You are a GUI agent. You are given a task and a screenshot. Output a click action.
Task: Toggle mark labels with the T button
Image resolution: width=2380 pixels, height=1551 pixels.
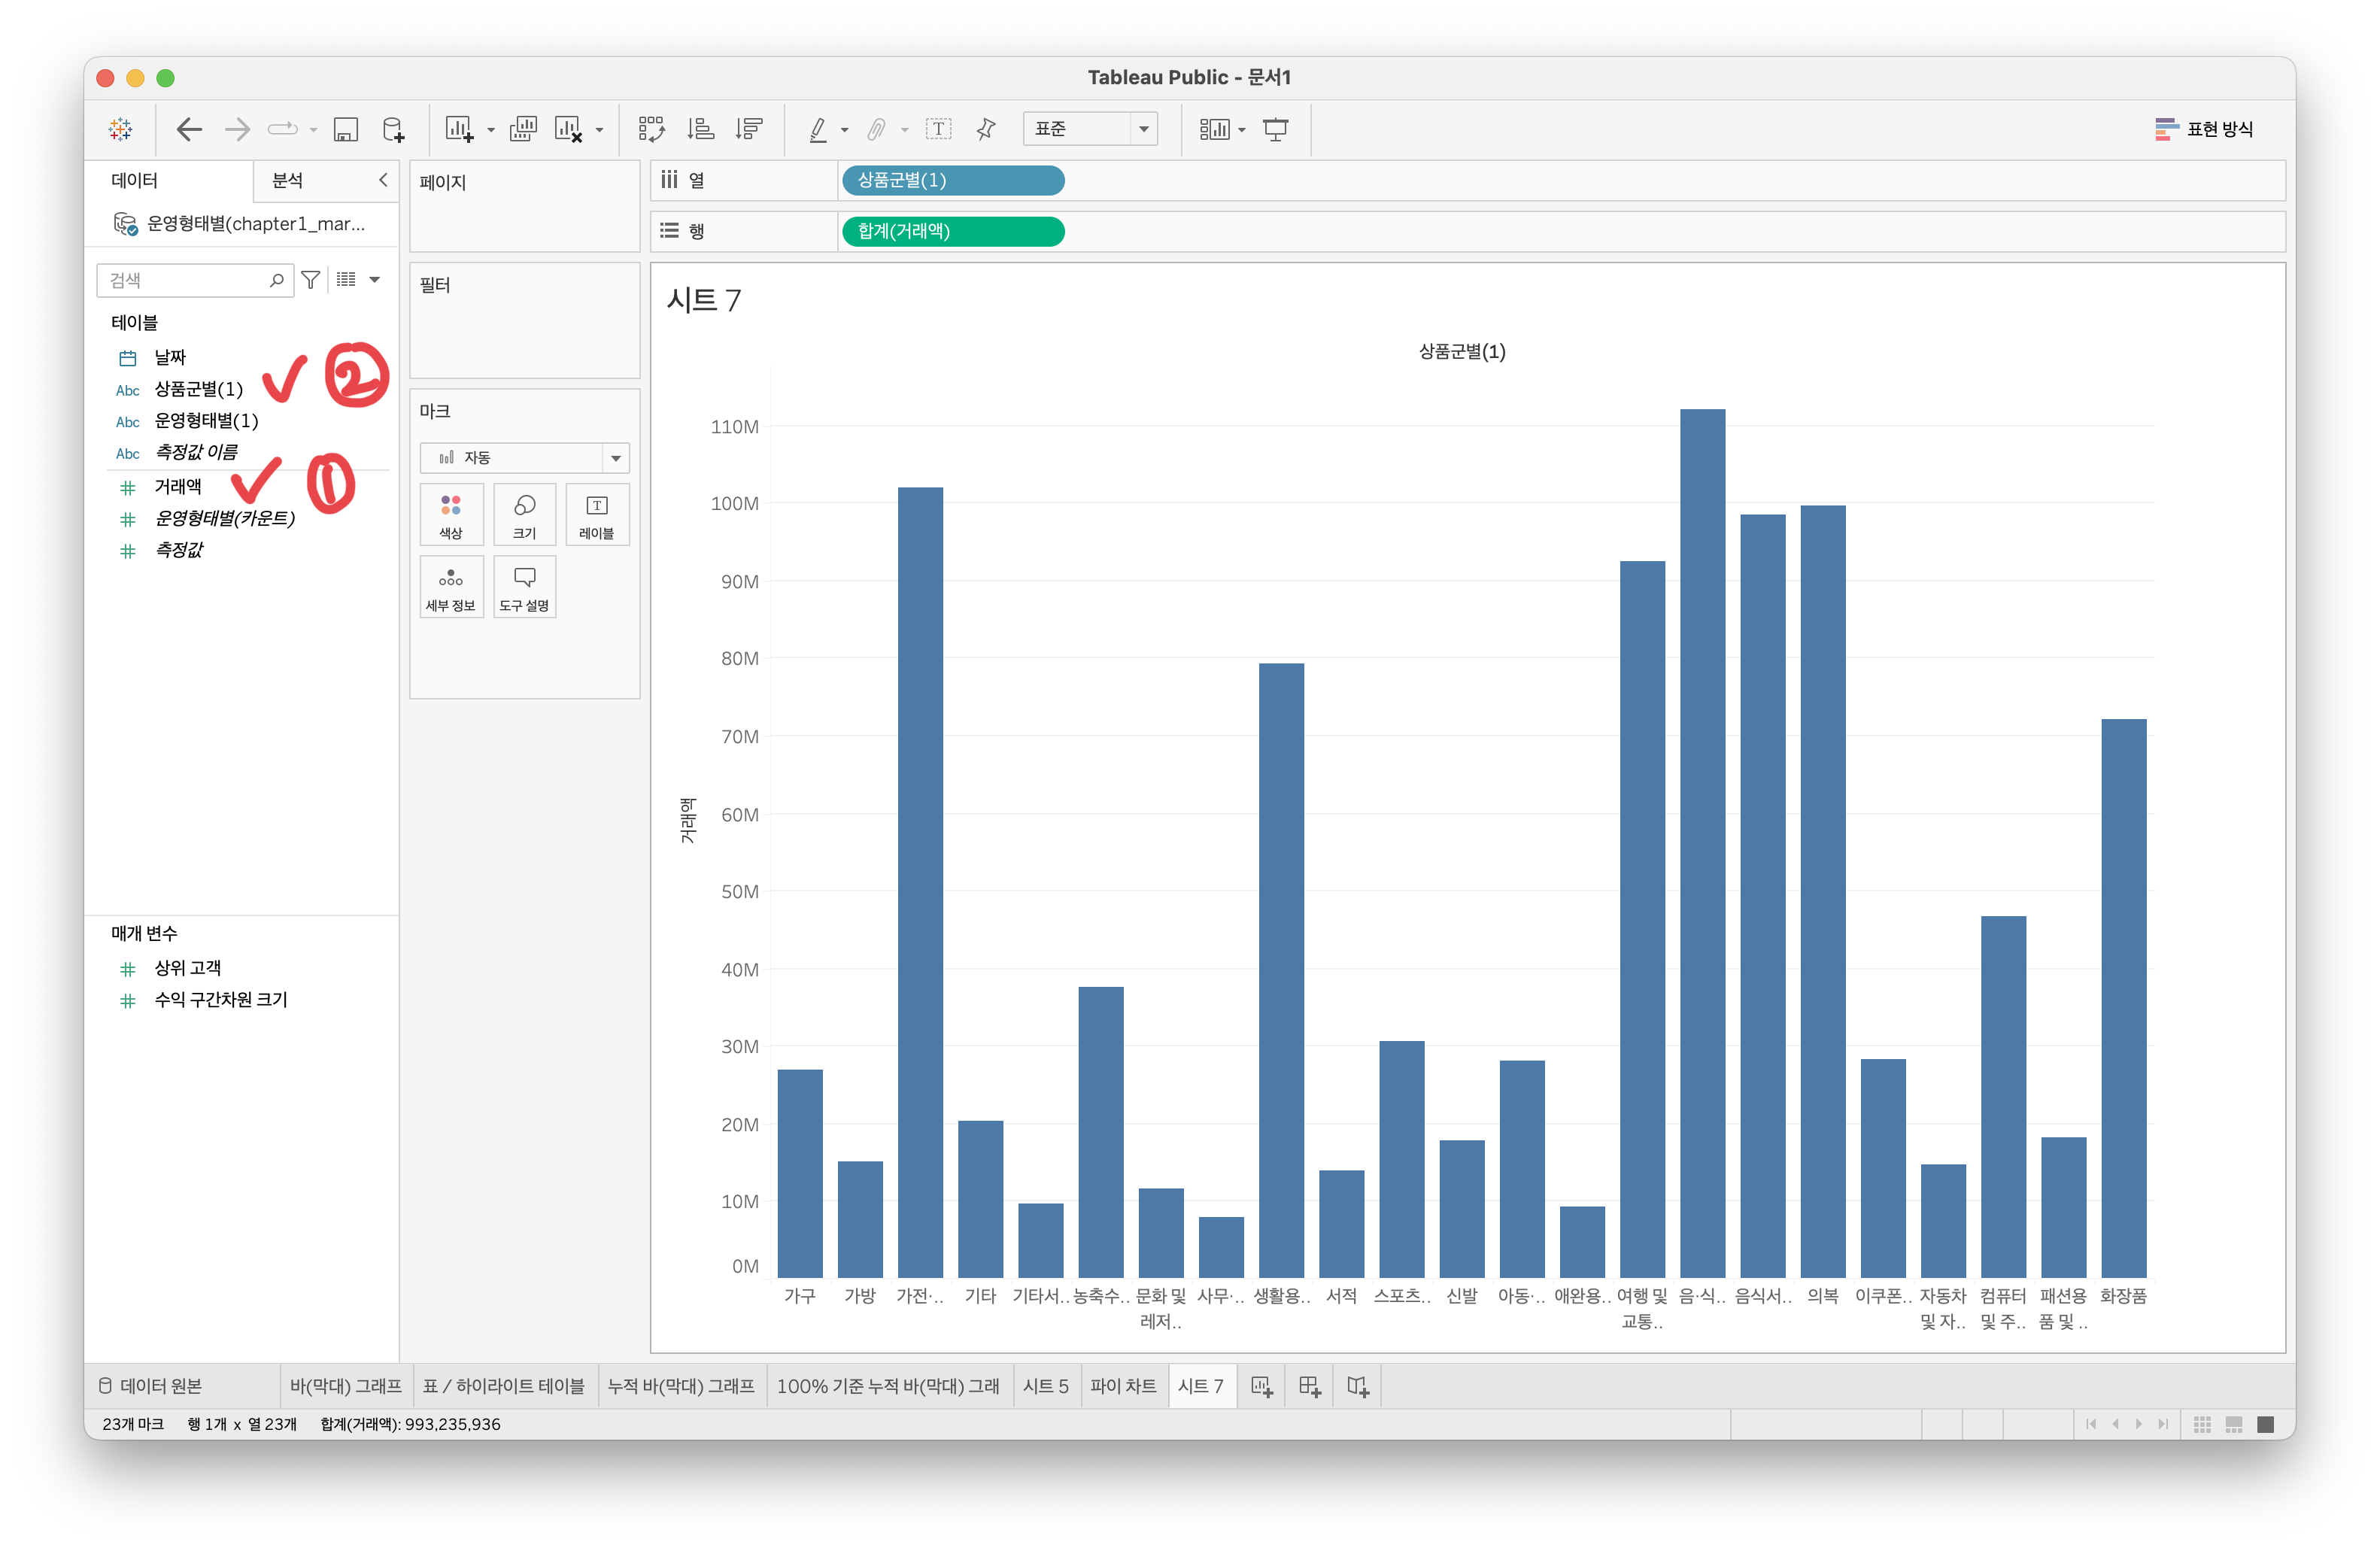point(938,129)
